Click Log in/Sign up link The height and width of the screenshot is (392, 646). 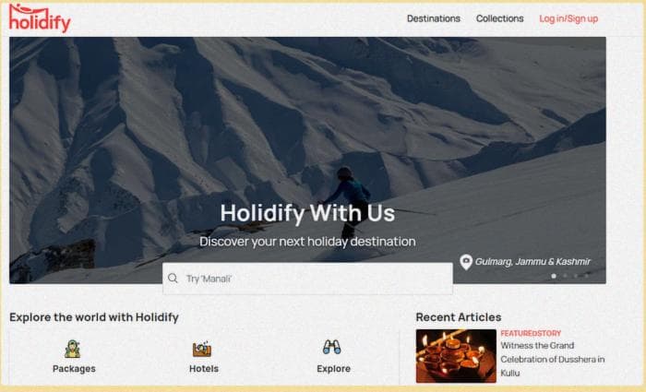pyautogui.click(x=568, y=18)
